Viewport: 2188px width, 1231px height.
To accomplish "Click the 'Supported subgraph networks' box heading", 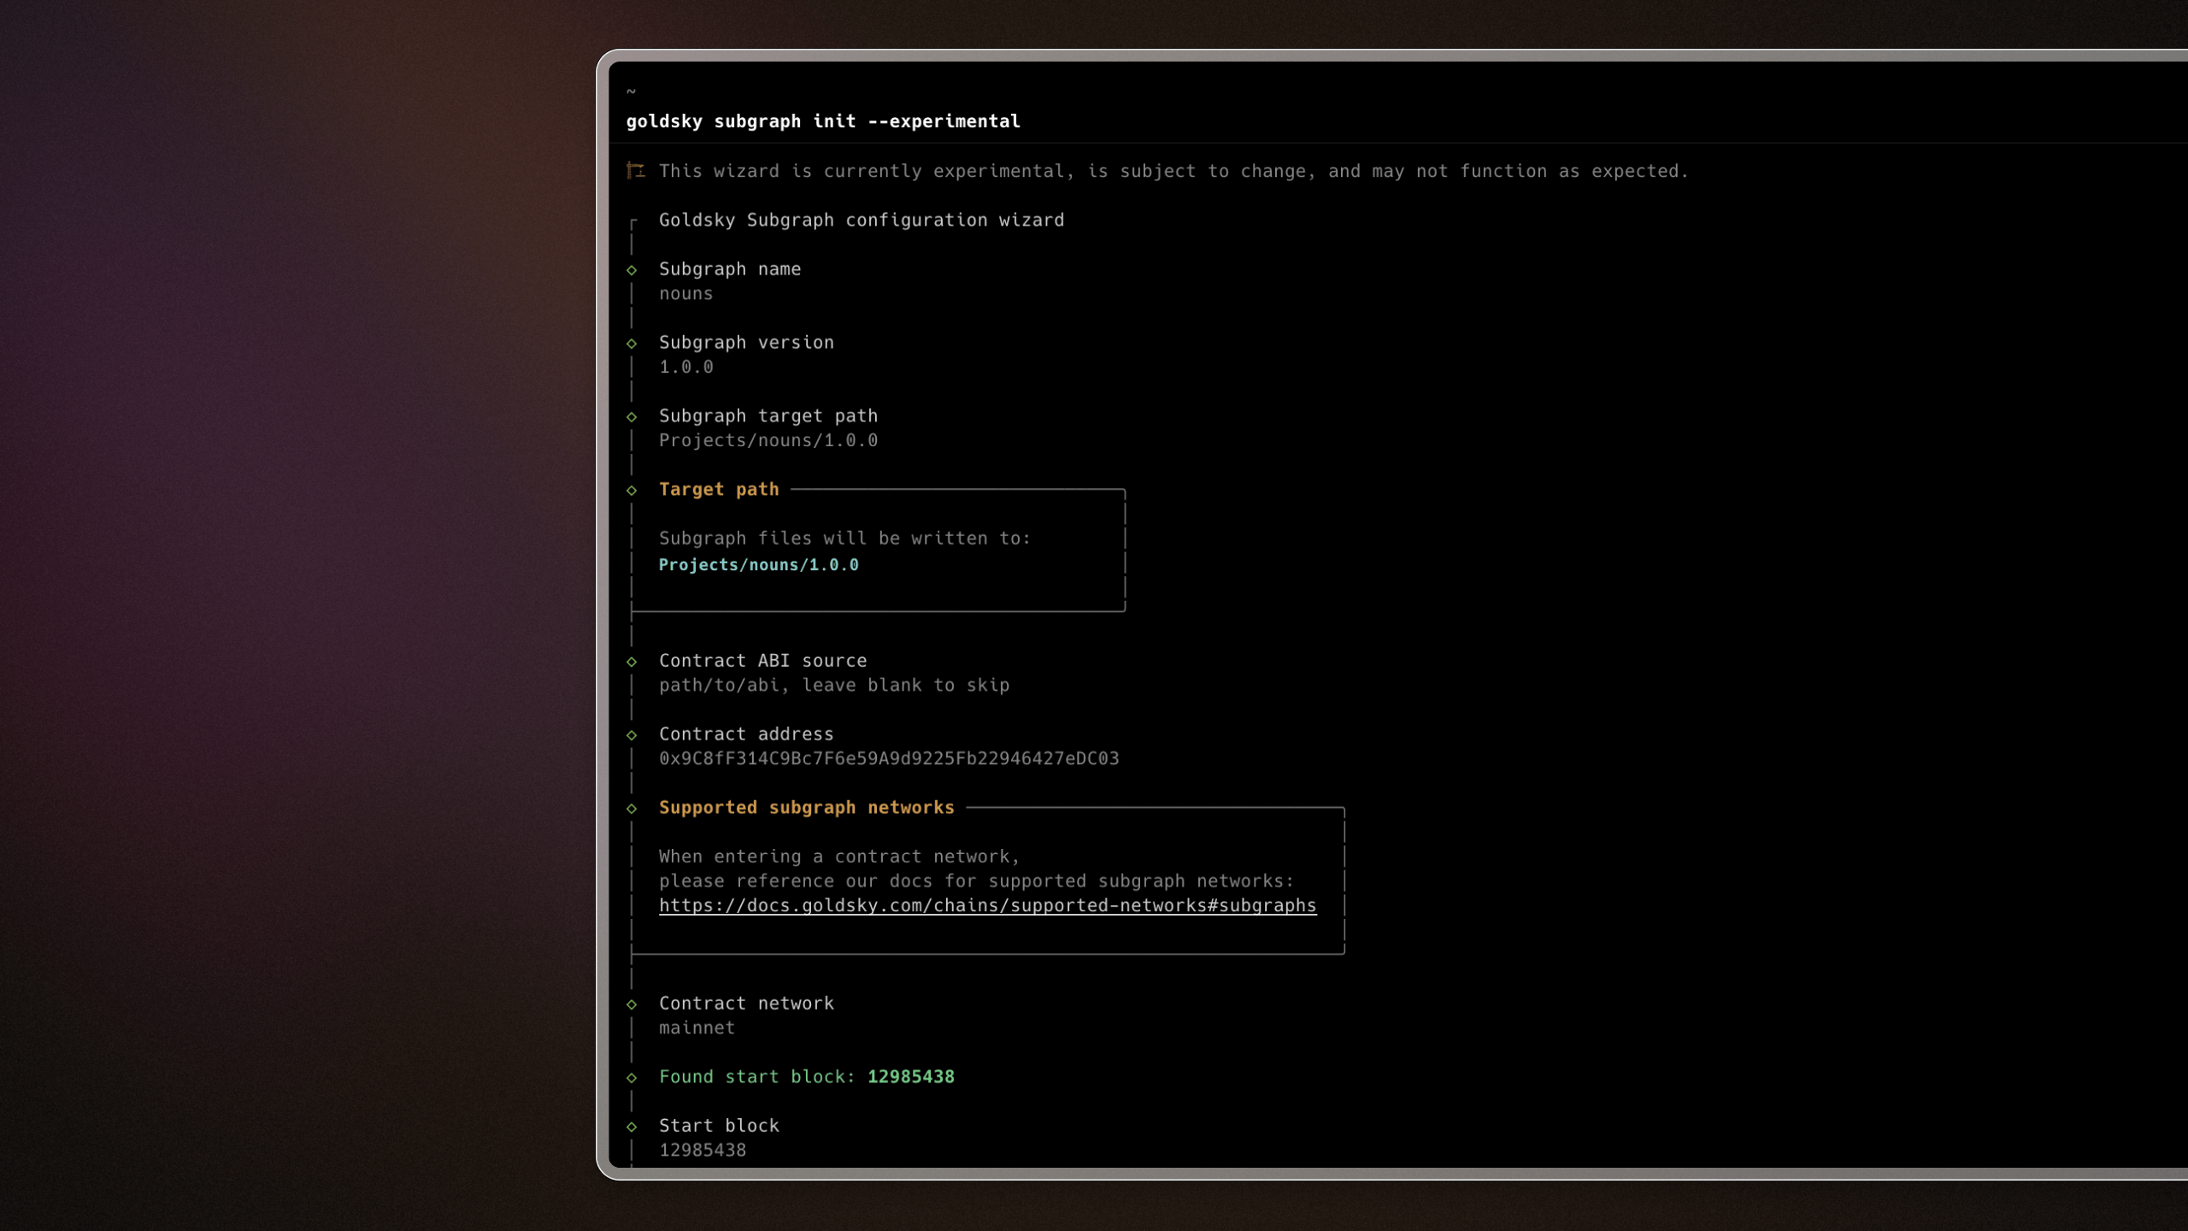I will pos(806,808).
